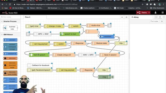Image resolution: width=166 pixels, height=93 pixels.
Task: Open the user profile icon
Action: pos(155,13)
